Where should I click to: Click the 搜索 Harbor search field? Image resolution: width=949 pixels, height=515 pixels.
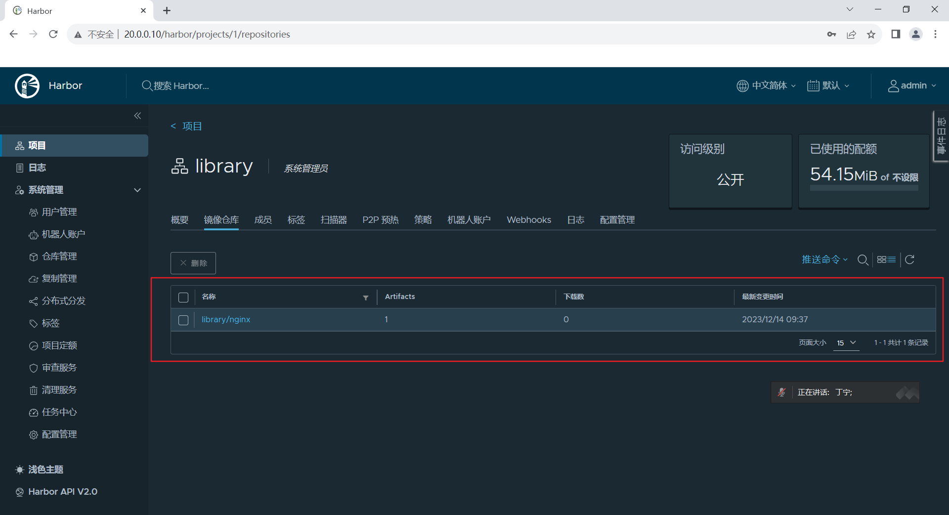(x=181, y=86)
